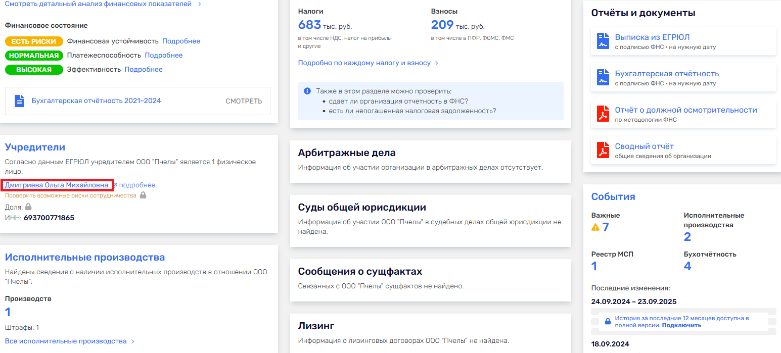The height and width of the screenshot is (353, 781).
Task: Click Исполнительные производства events count 2
Action: coord(687,237)
